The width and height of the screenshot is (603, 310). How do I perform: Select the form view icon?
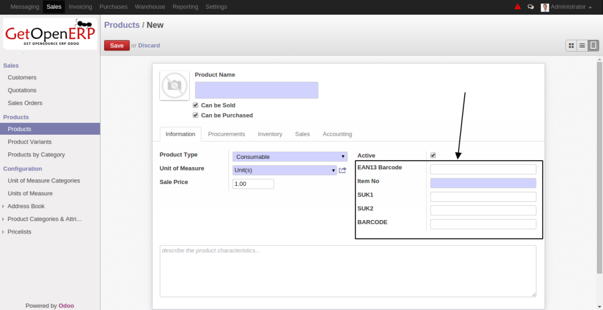[593, 45]
